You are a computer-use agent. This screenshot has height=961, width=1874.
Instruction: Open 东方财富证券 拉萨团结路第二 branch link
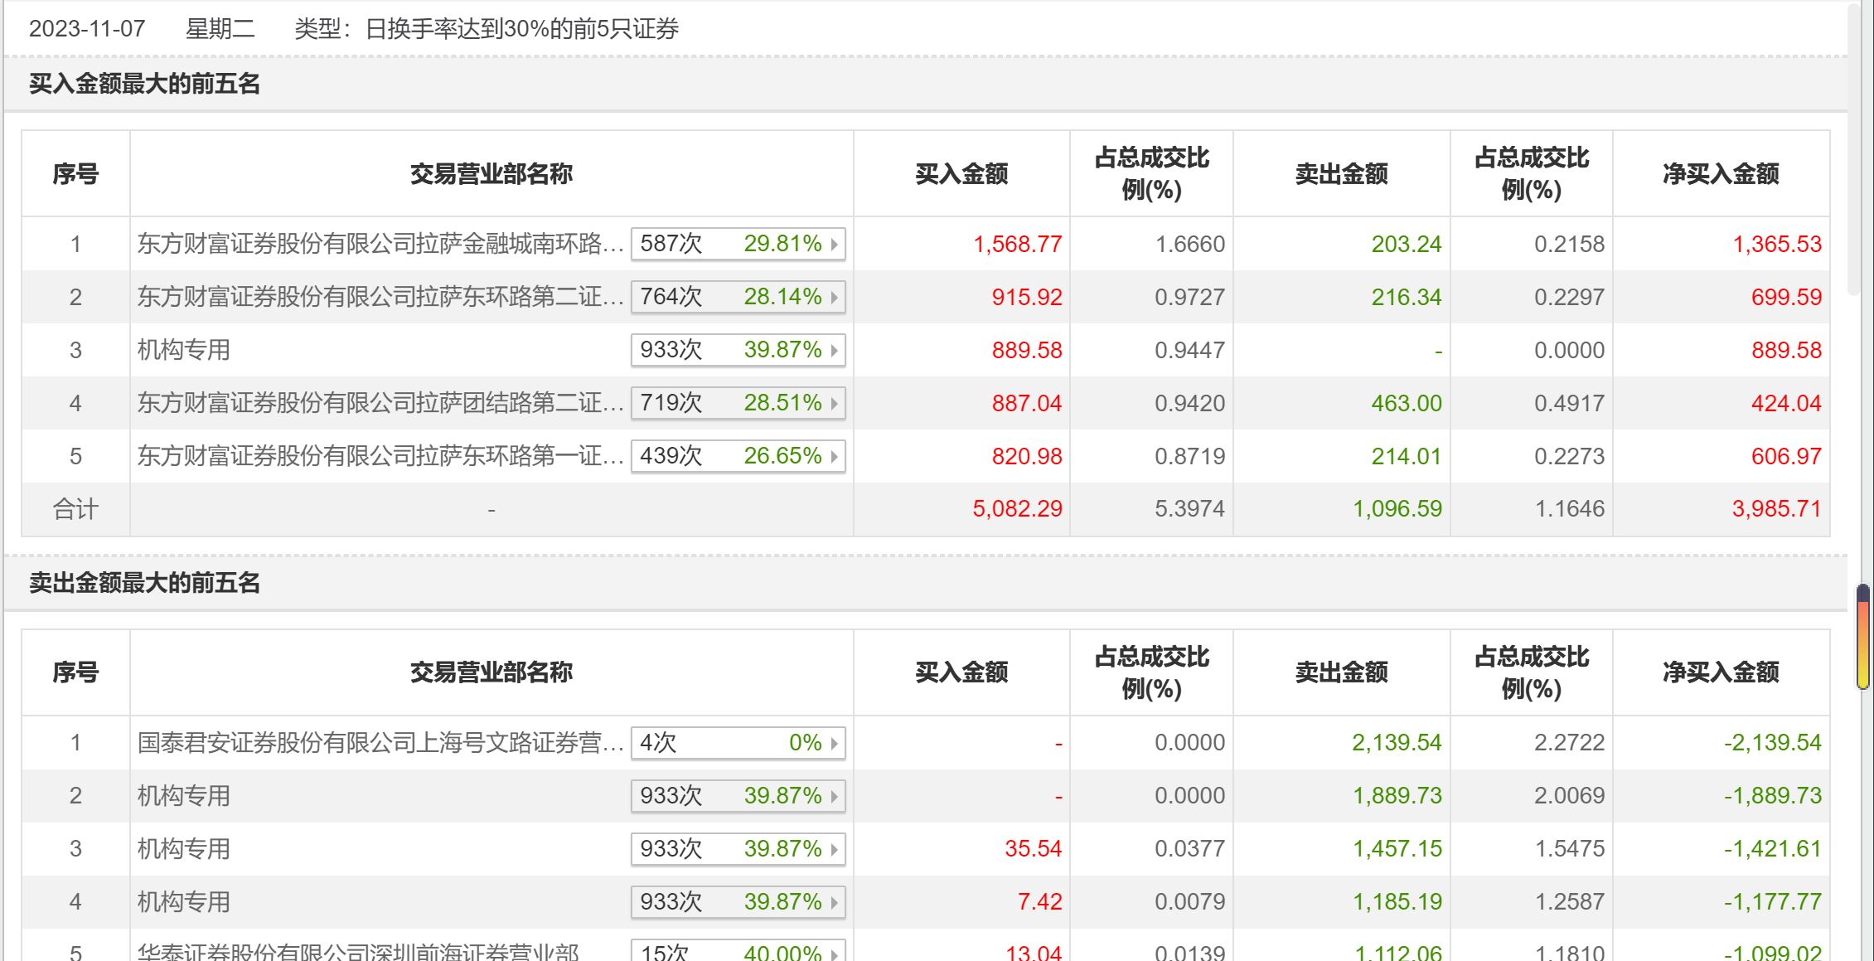tap(380, 403)
